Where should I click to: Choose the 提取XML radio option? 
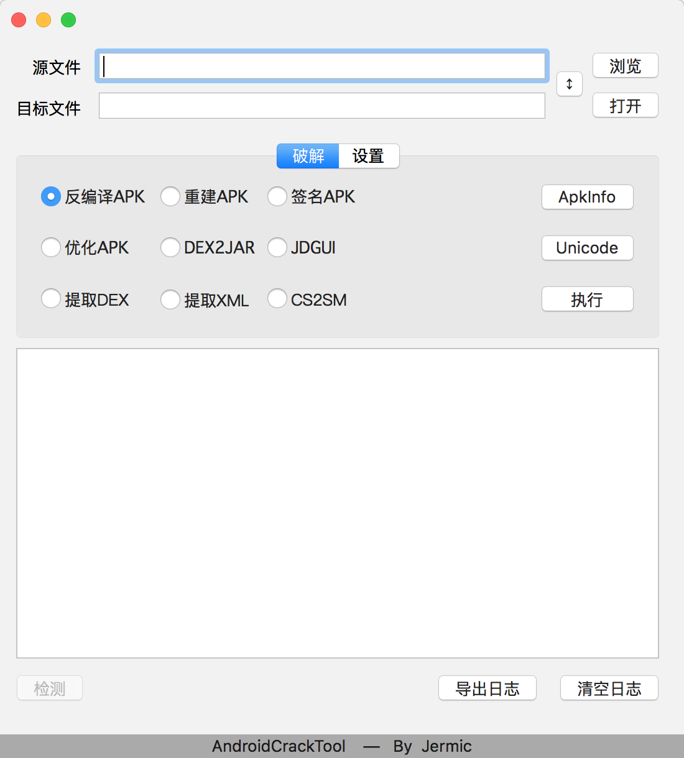tap(170, 299)
